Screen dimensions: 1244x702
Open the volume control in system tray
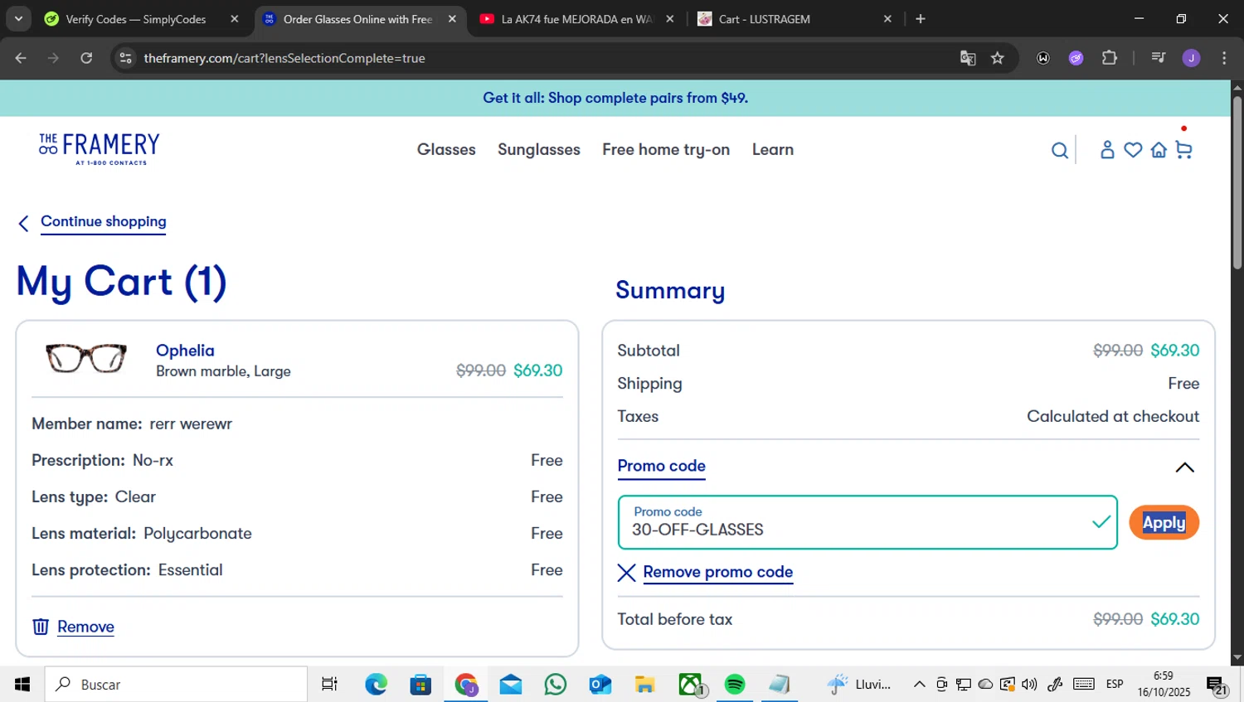(1029, 685)
